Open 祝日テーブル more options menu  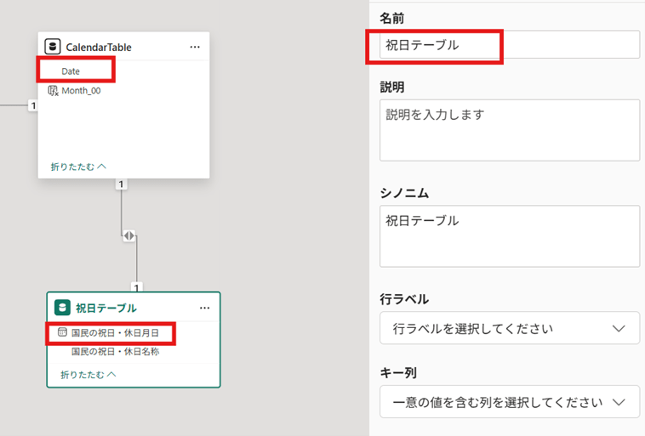(x=204, y=308)
